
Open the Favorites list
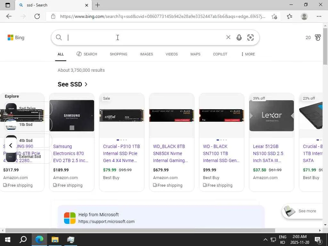coord(290,16)
